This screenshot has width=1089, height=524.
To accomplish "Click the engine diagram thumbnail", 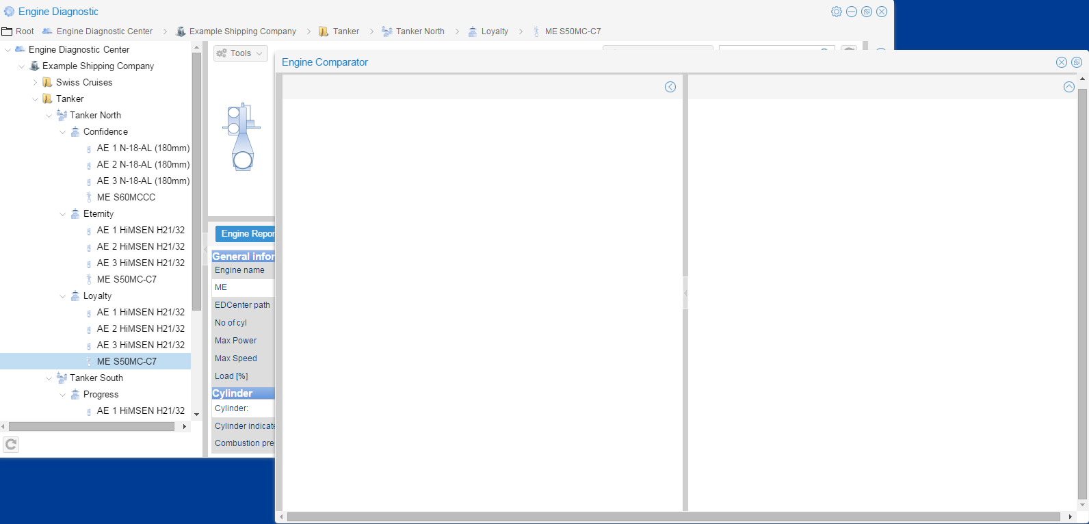I will [x=241, y=137].
